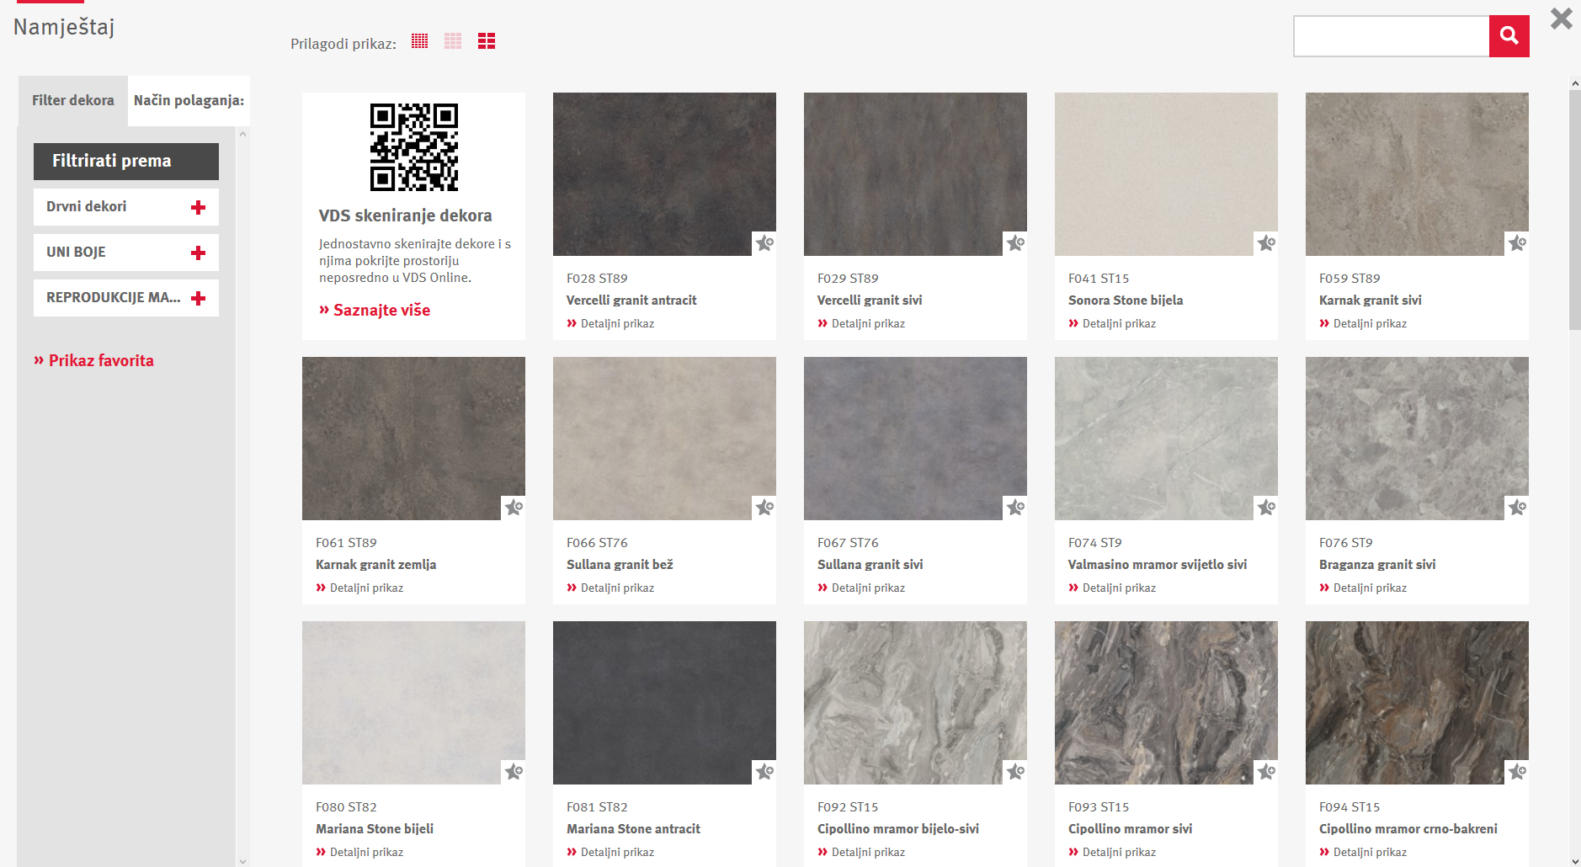The height and width of the screenshot is (867, 1581).
Task: Open the Prikaz favorita link
Action: coord(93,360)
